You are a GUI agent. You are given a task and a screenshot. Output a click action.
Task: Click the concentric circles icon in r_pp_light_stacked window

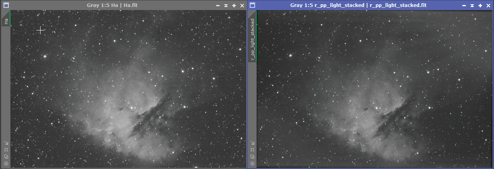(x=252, y=164)
